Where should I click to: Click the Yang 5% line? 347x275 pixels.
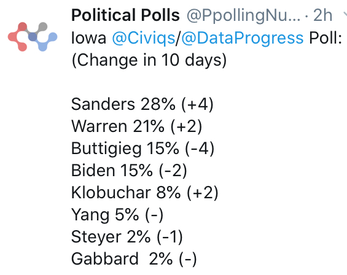(x=117, y=215)
